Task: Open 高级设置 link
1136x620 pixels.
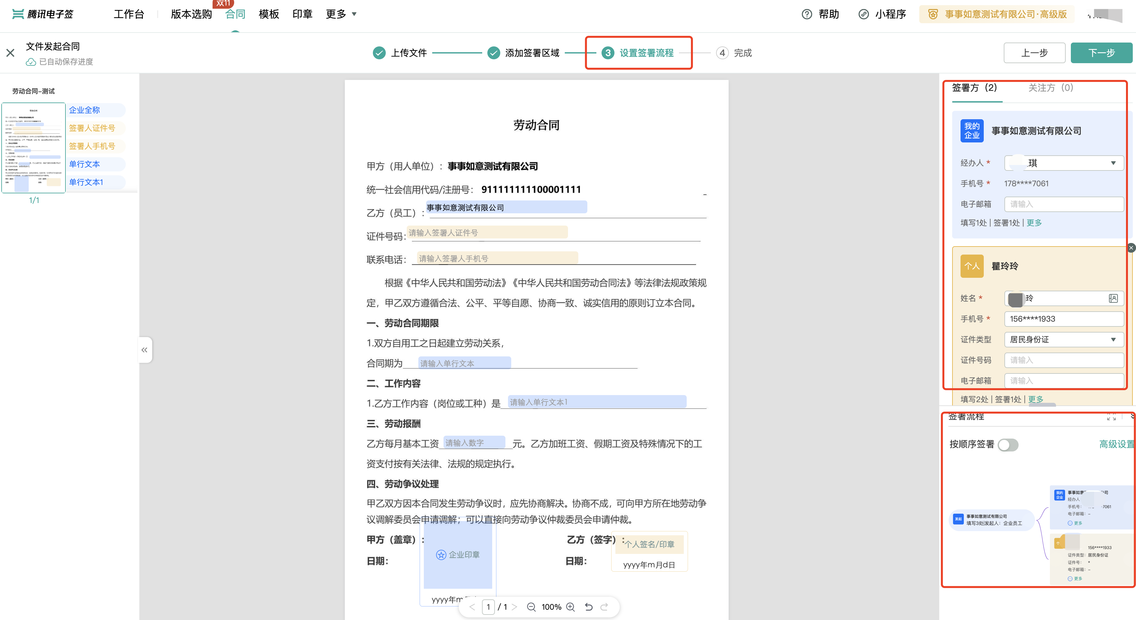Action: (1117, 444)
